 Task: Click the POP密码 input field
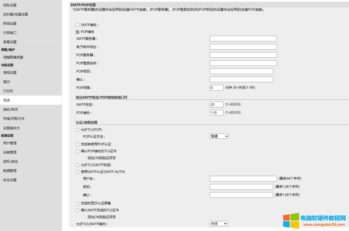(x=241, y=71)
